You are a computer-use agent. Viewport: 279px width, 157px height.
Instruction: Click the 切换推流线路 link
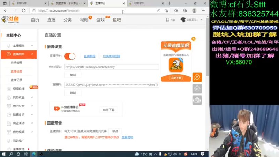coord(111,56)
